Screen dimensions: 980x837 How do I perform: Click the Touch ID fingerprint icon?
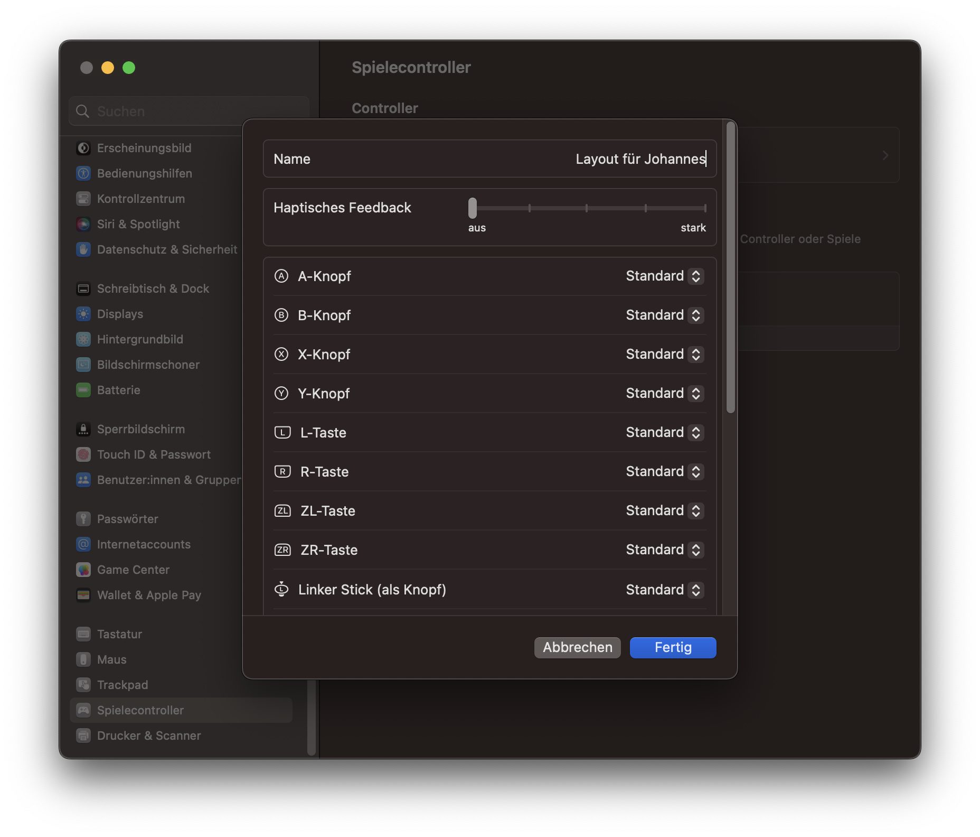pyautogui.click(x=83, y=454)
